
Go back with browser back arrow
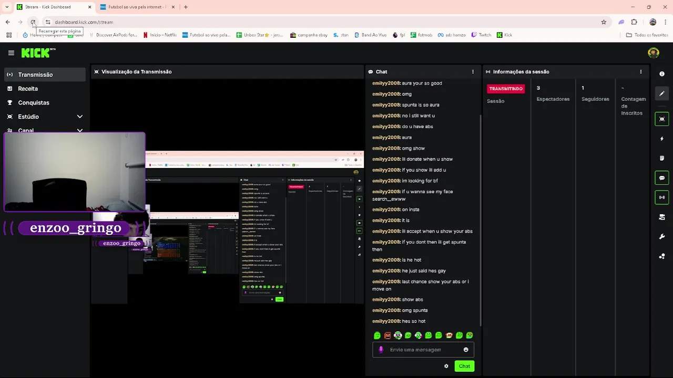7,22
